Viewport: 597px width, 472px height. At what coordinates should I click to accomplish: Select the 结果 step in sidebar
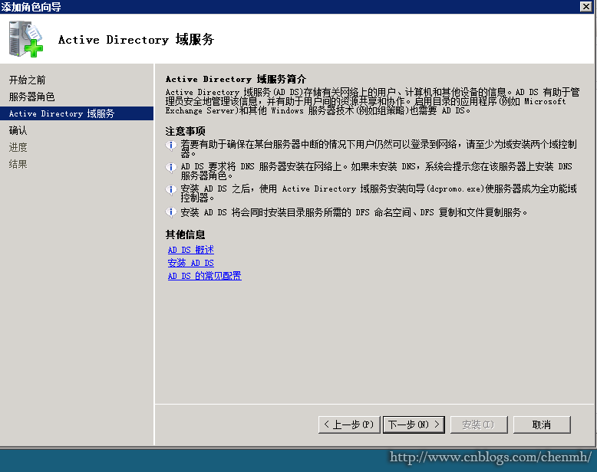pos(18,164)
